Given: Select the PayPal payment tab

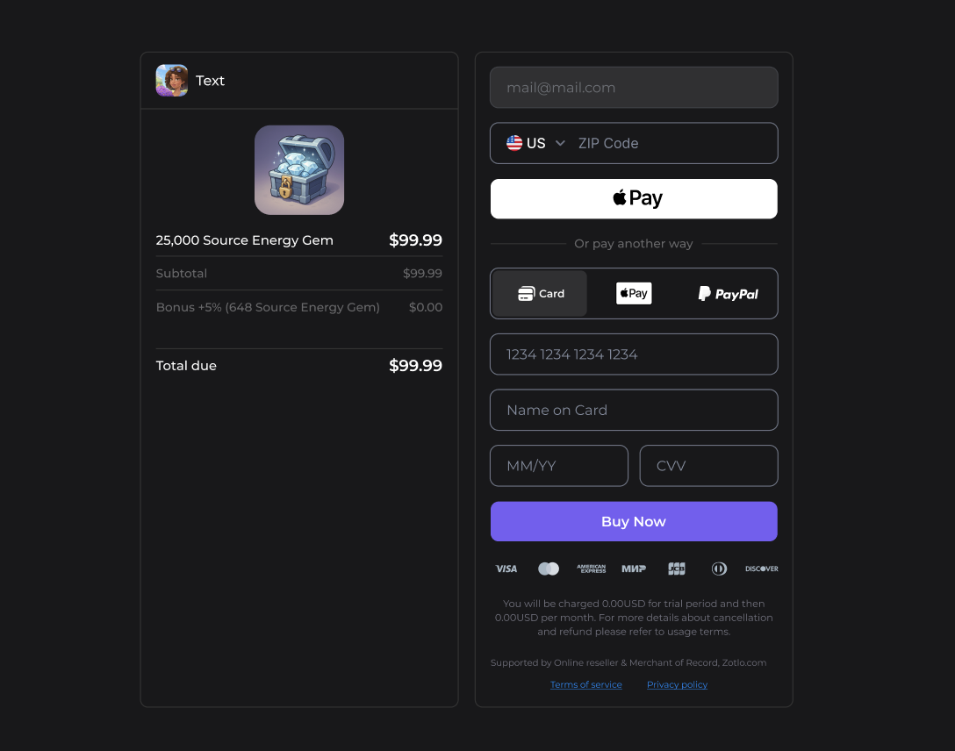Looking at the screenshot, I should click(728, 293).
